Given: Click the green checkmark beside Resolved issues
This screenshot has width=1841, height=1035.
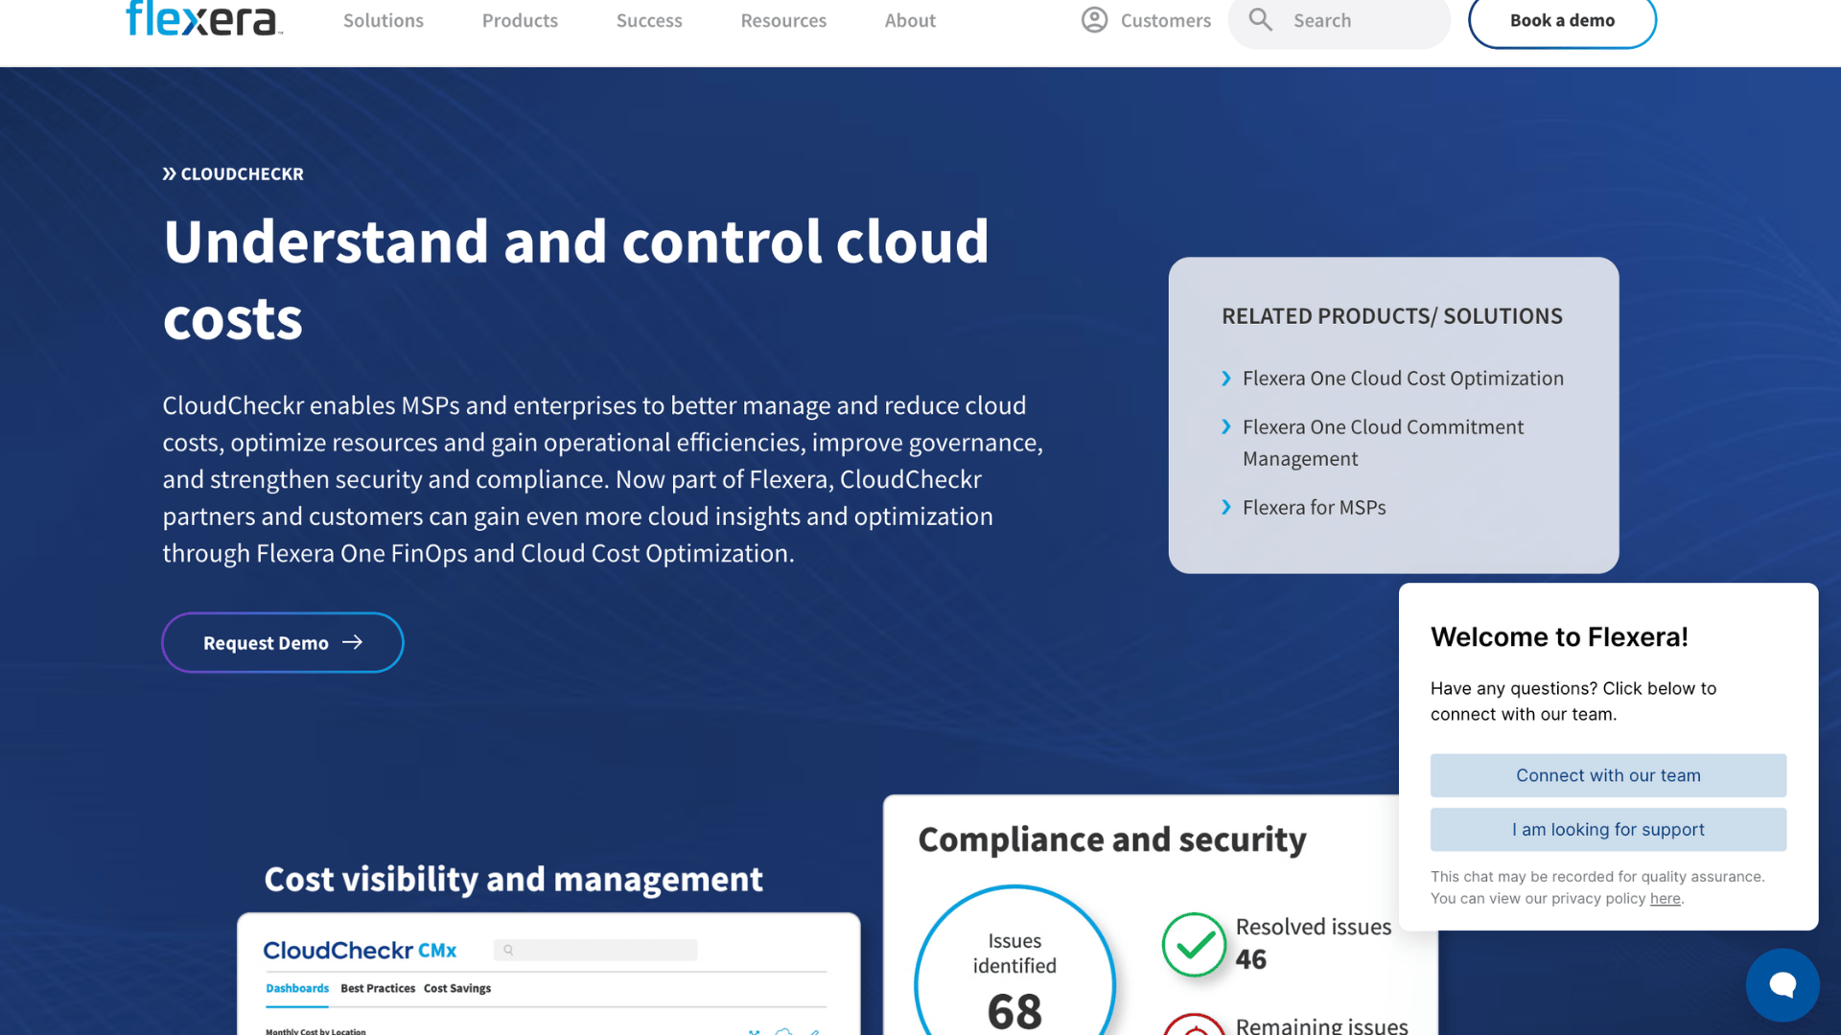Looking at the screenshot, I should point(1193,945).
